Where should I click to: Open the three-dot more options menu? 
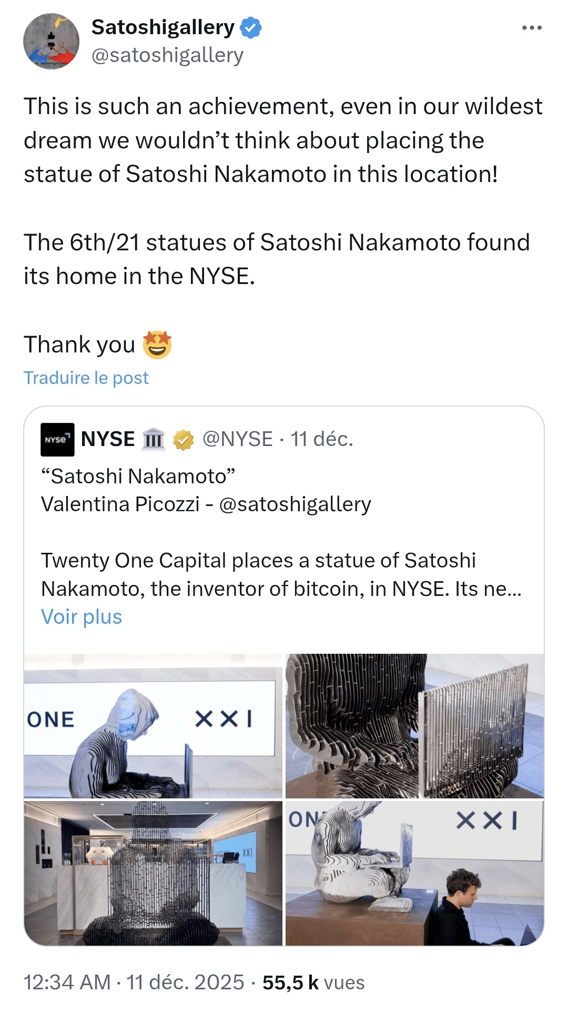coord(531,28)
